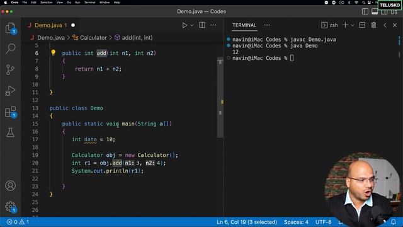Open the Explorer view in activity bar

coord(10,28)
